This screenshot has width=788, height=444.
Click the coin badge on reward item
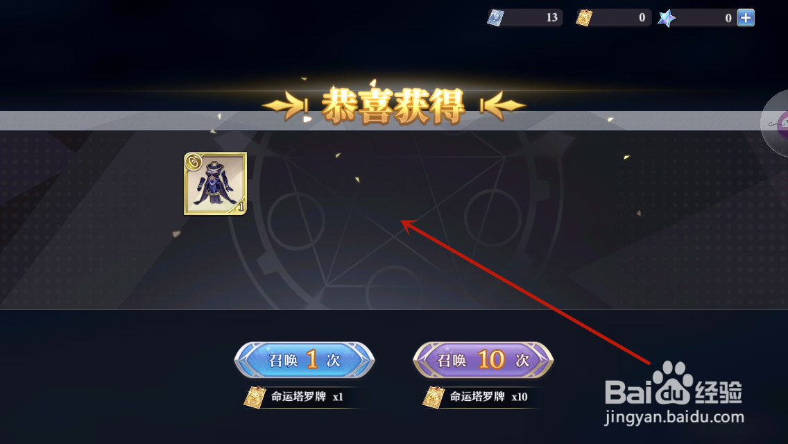click(193, 162)
